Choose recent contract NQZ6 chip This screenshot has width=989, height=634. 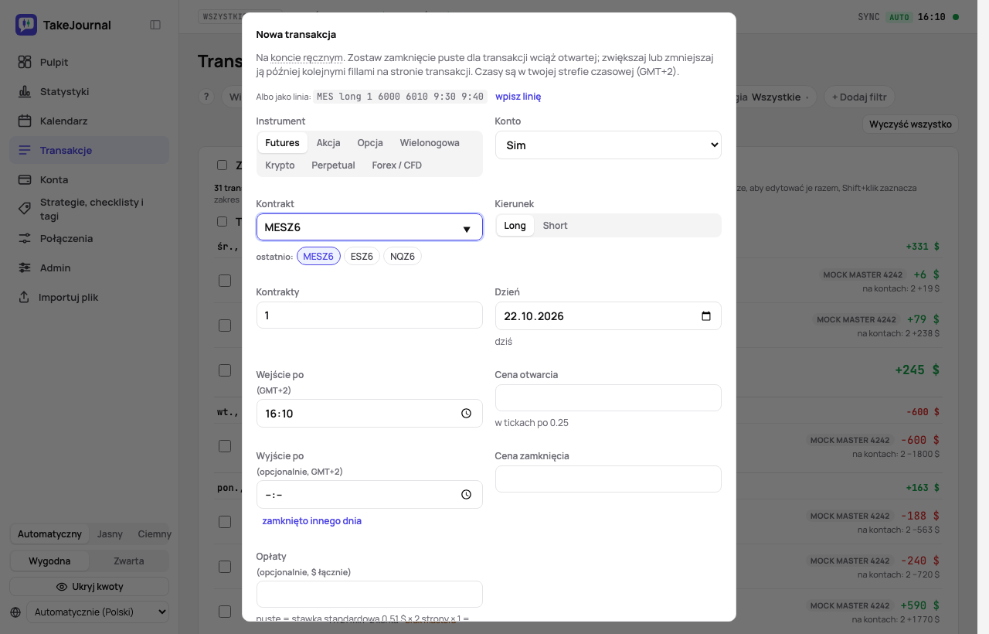pyautogui.click(x=403, y=256)
